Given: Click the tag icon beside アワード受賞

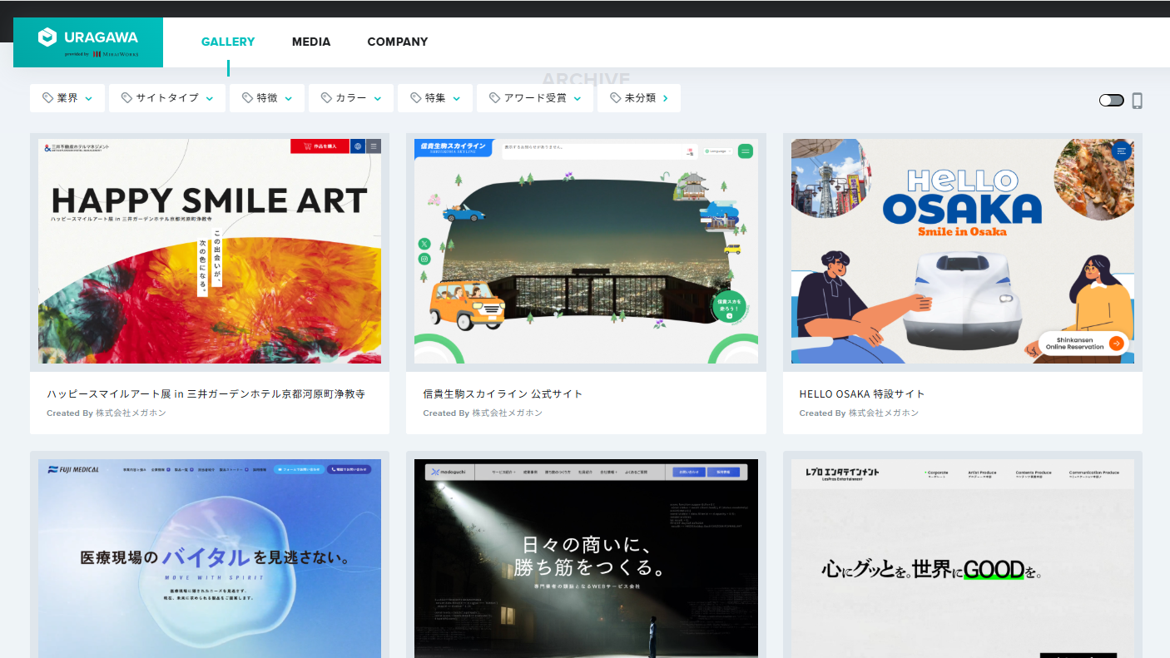Looking at the screenshot, I should click(494, 98).
